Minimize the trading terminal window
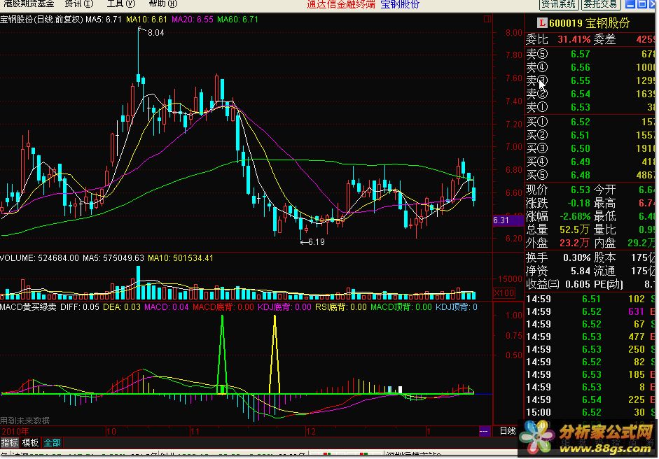The height and width of the screenshot is (459, 659). (630, 5)
